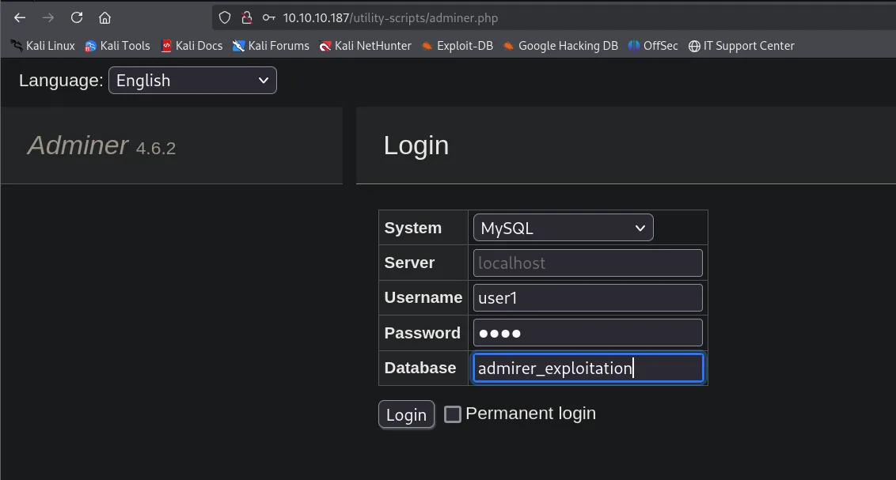Open the Exploit-DB bookmark
The image size is (896, 480).
coord(457,46)
